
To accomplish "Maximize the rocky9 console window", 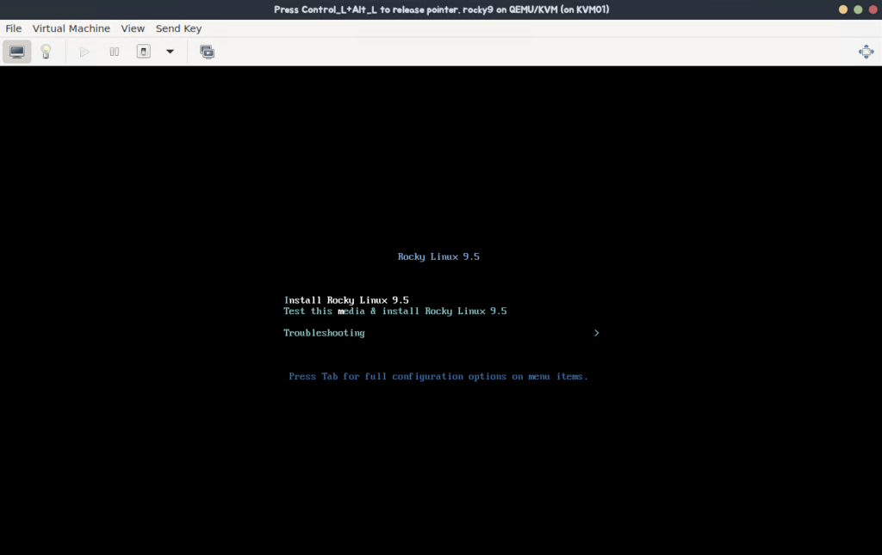I will tap(858, 9).
